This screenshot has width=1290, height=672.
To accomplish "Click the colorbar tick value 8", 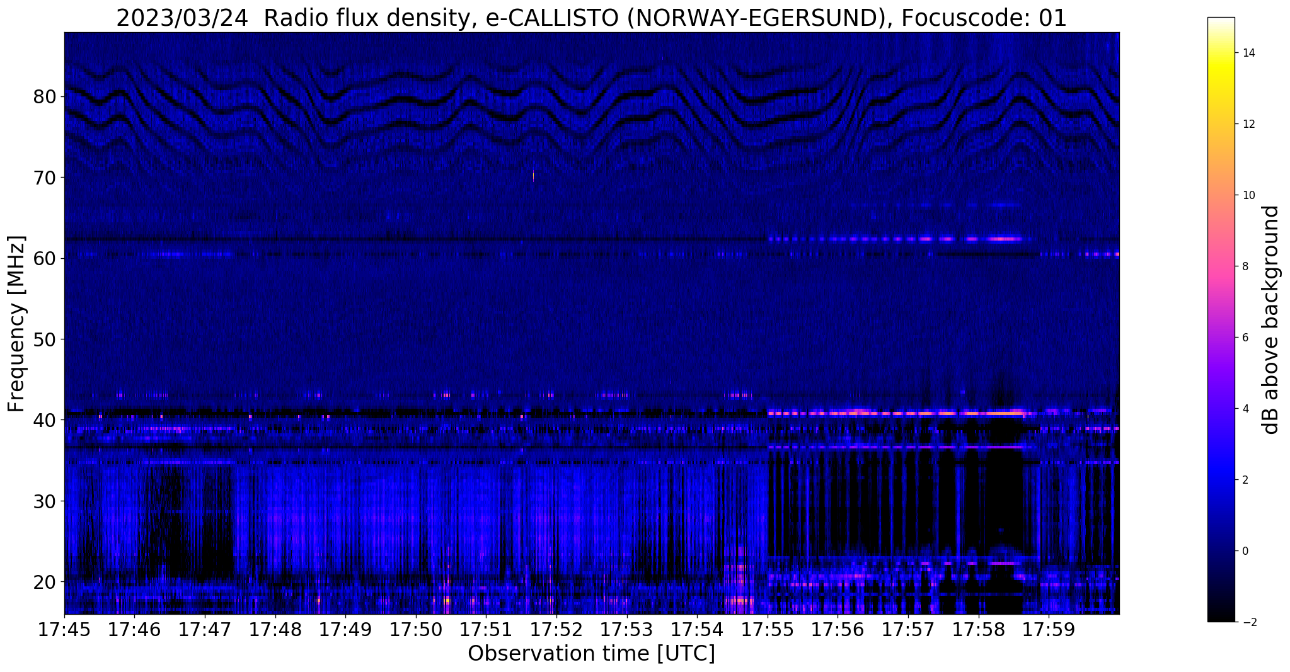I will (1245, 266).
